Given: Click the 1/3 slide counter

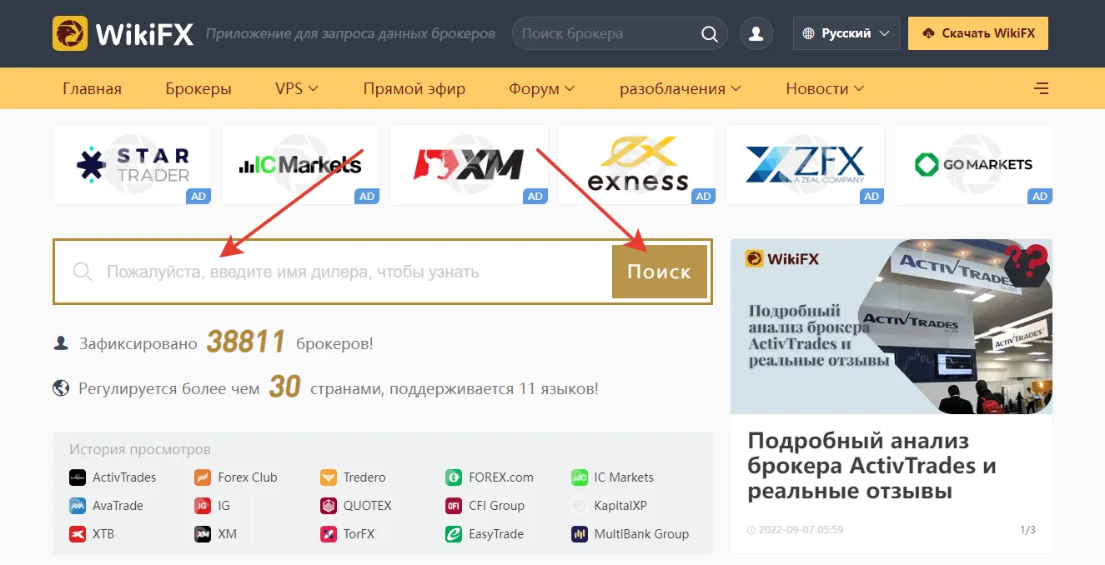Looking at the screenshot, I should tap(1027, 530).
